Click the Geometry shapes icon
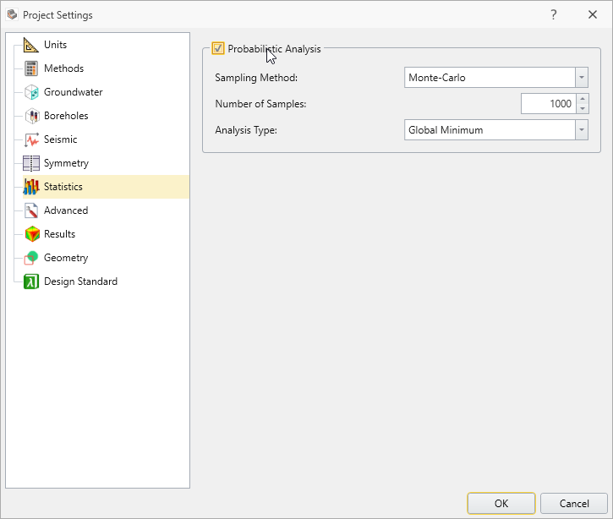Image resolution: width=613 pixels, height=519 pixels. point(31,258)
